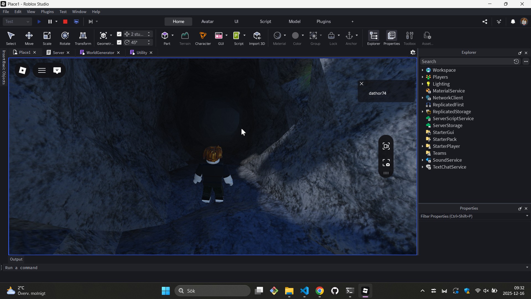Disable rotate snapping with its checkbox
The image size is (531, 299).
pos(119,42)
